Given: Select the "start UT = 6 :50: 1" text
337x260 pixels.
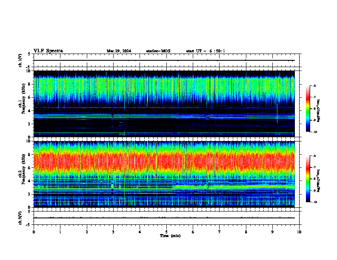Looking at the screenshot, I should pos(206,51).
